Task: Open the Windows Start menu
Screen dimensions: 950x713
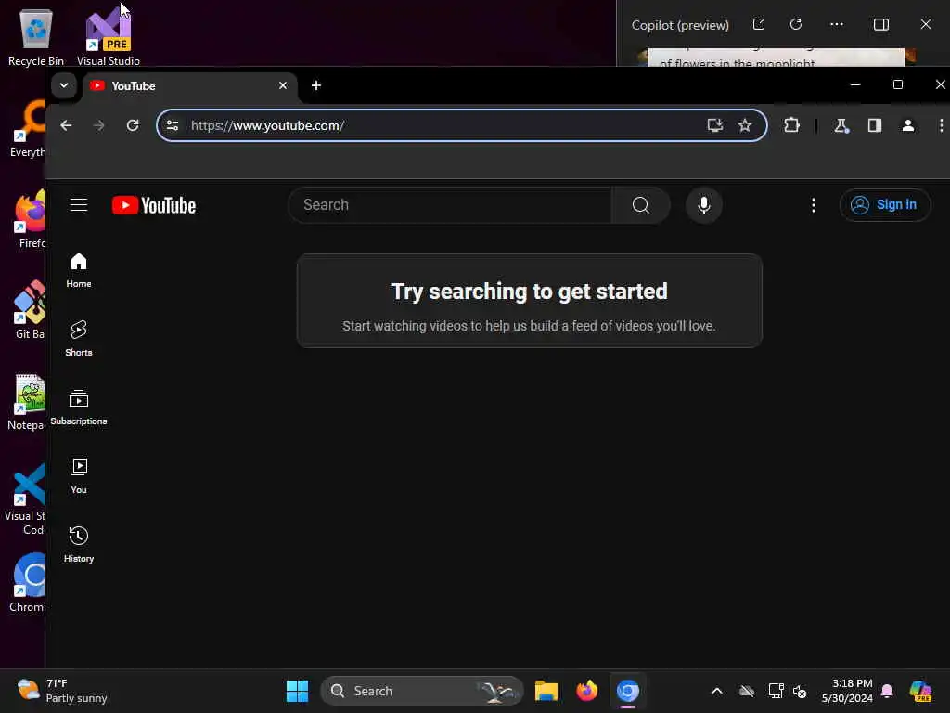Action: click(x=297, y=691)
